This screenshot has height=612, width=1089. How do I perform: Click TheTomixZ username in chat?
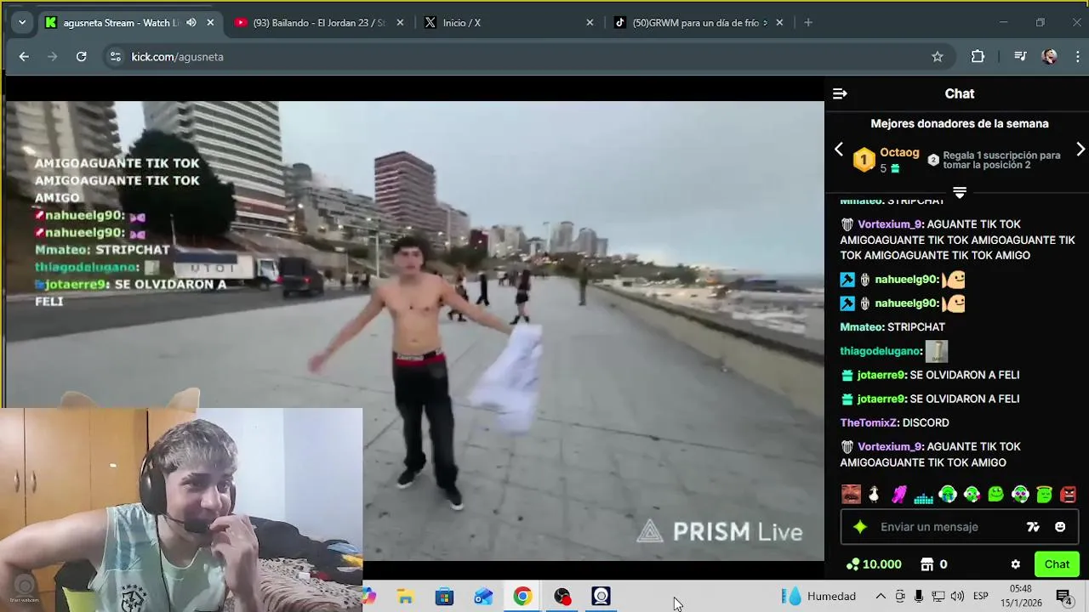pyautogui.click(x=869, y=422)
